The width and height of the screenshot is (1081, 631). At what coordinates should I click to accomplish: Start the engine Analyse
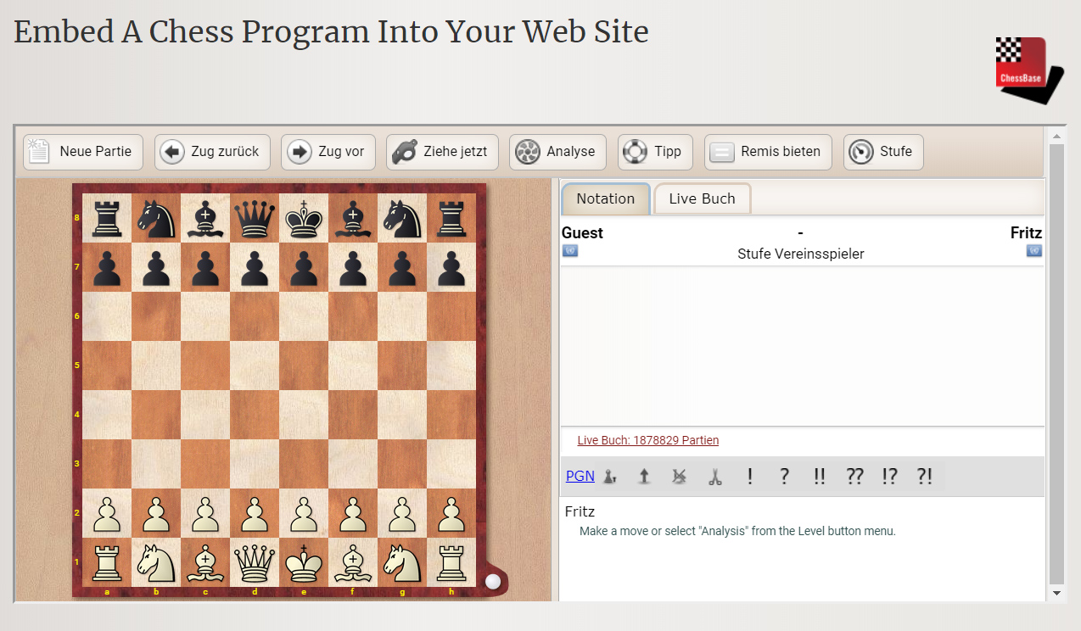557,152
